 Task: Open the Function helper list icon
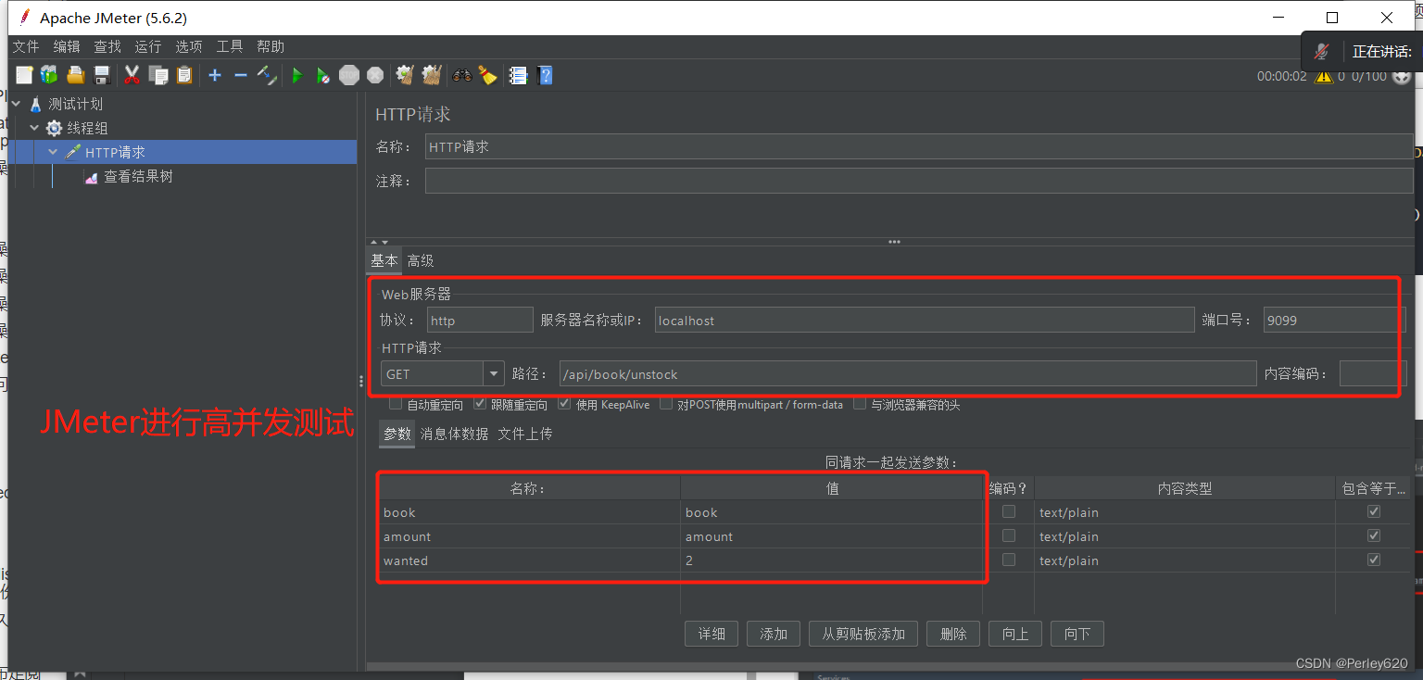pyautogui.click(x=519, y=75)
